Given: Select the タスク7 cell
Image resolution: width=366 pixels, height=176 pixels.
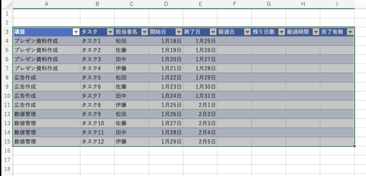Looking at the screenshot, I should [97, 96].
